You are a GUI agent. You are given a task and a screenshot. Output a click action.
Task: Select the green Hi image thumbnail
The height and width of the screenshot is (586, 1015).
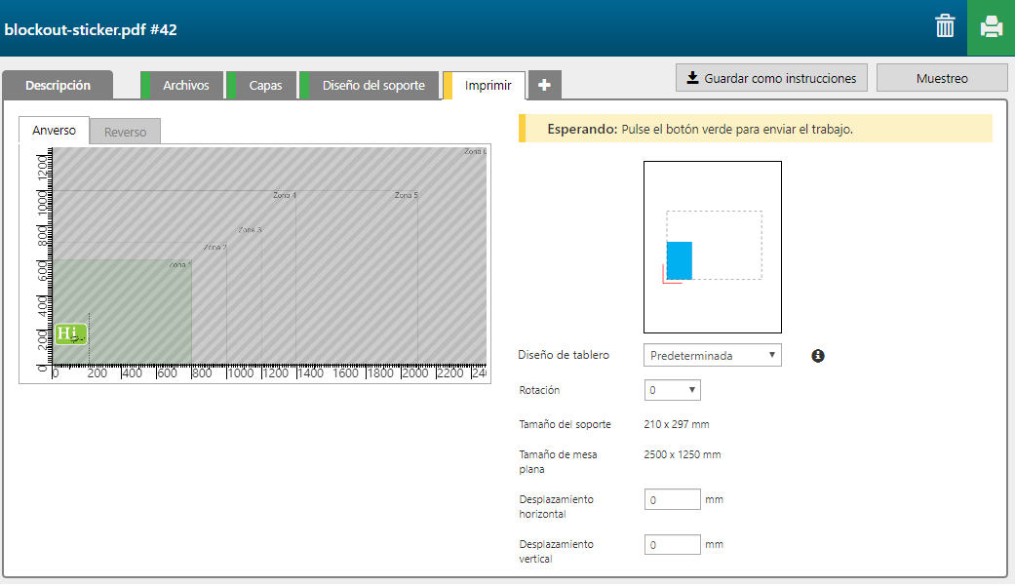(70, 334)
